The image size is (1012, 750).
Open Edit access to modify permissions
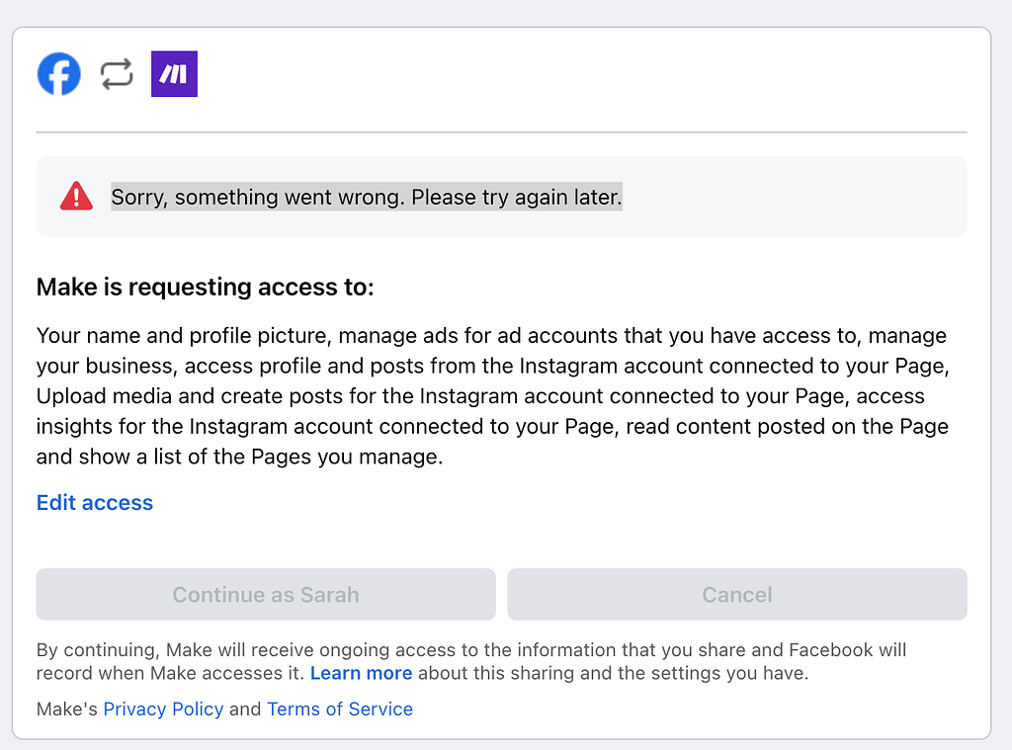pos(94,503)
